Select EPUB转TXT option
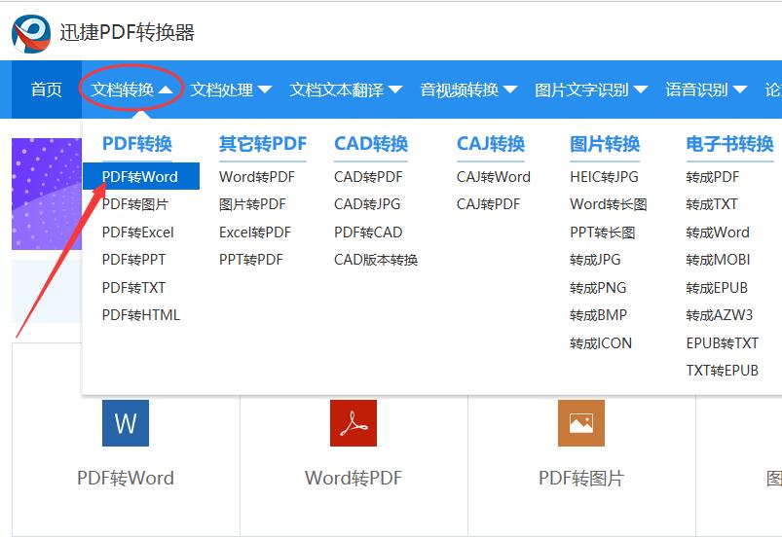This screenshot has height=537, width=782. coord(723,342)
